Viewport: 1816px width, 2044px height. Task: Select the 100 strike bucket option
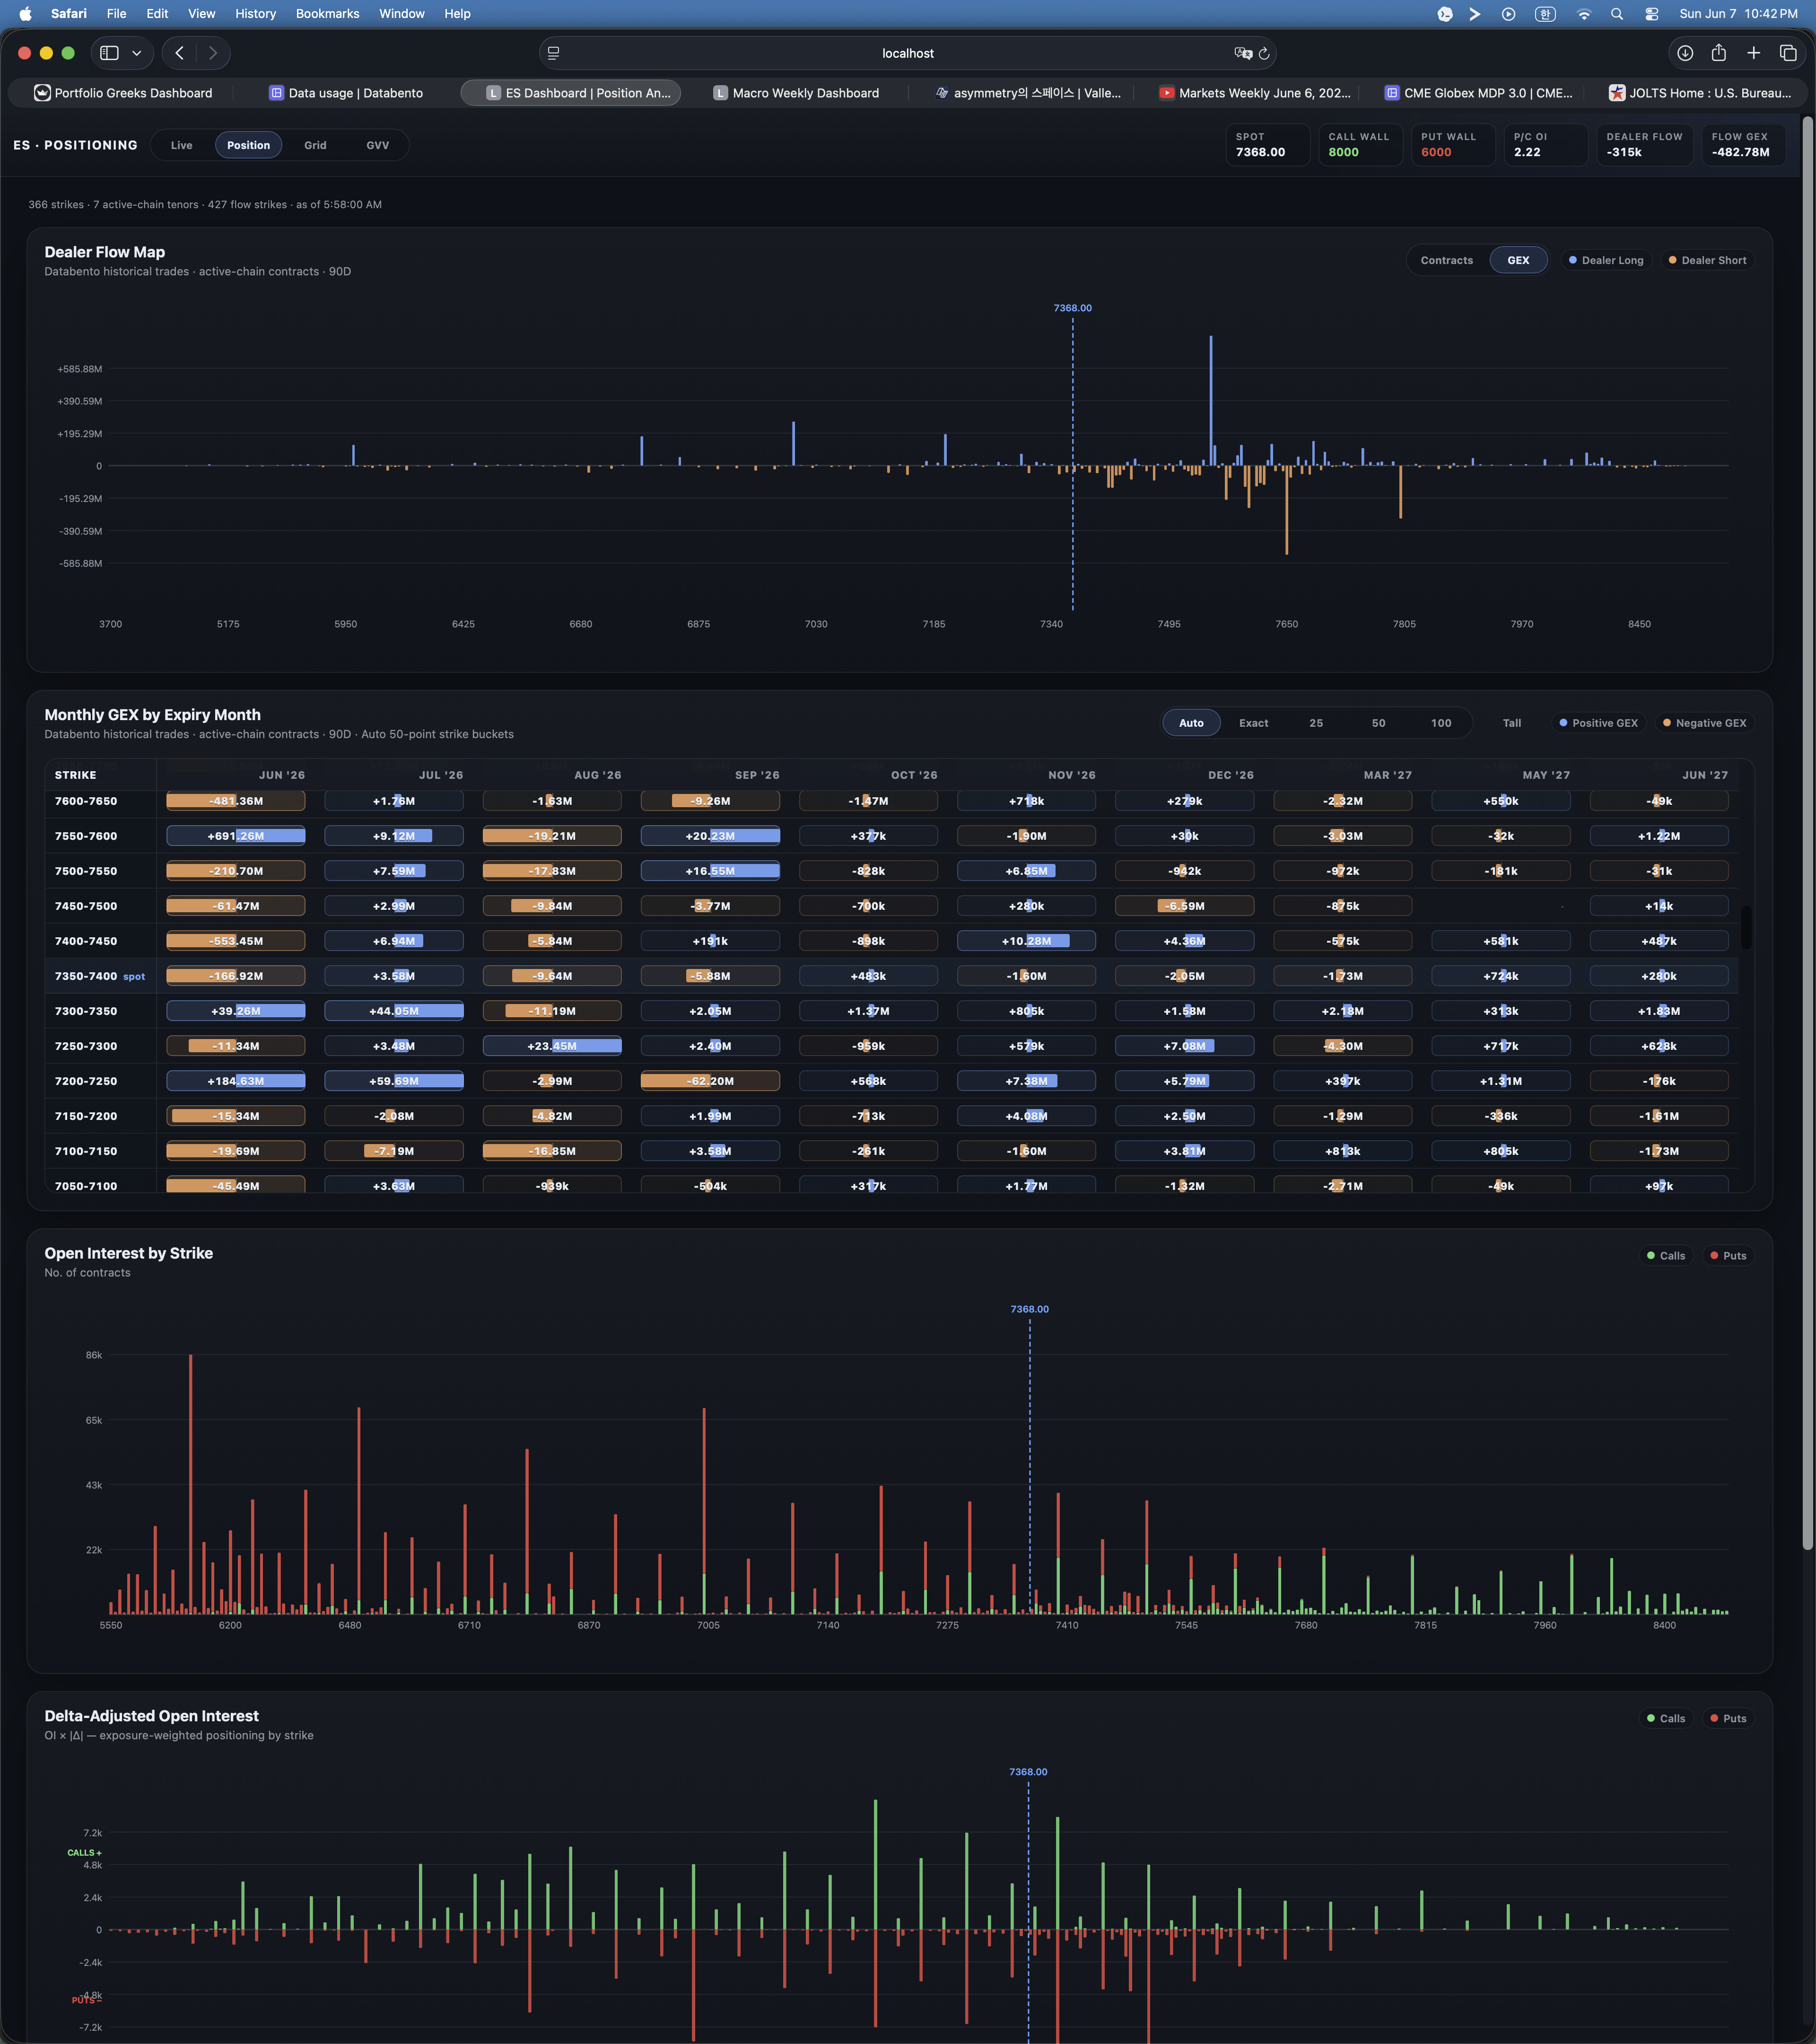click(1440, 723)
